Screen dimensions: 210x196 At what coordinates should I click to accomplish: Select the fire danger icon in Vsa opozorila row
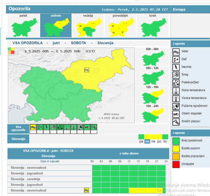click(80, 127)
